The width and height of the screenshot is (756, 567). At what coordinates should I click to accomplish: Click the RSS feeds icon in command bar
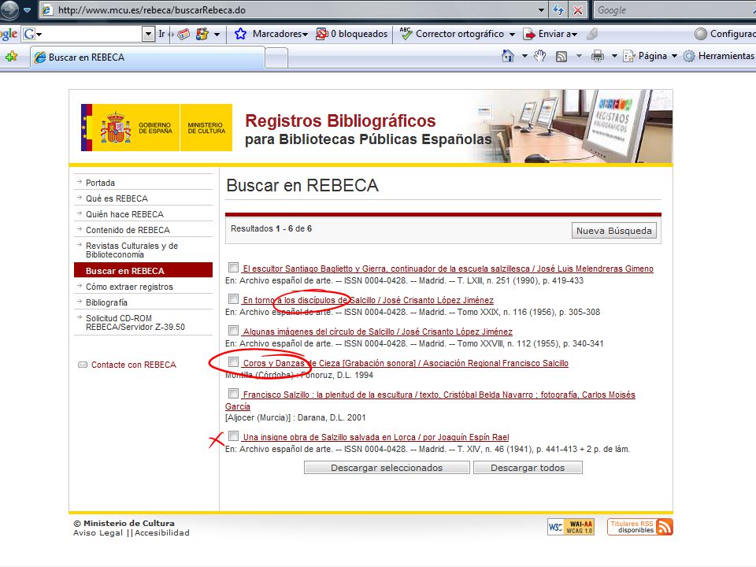tap(561, 57)
